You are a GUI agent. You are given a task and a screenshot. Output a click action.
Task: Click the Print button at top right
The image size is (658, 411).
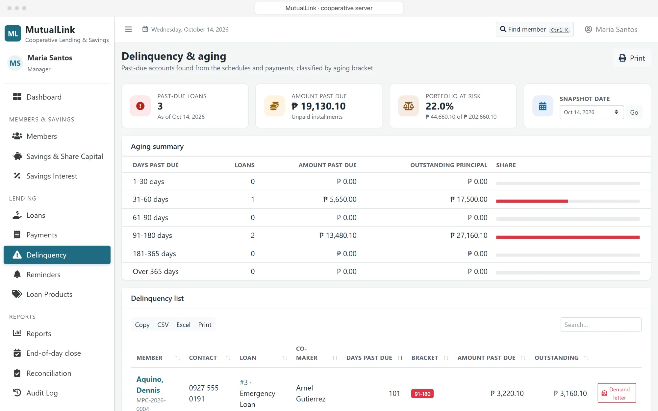632,58
